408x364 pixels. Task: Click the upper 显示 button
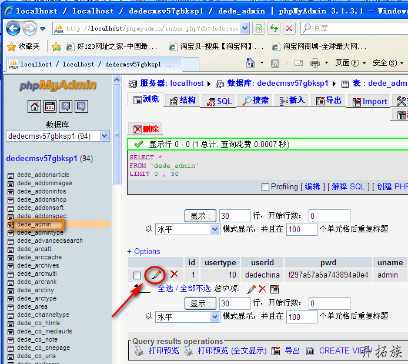(x=200, y=216)
